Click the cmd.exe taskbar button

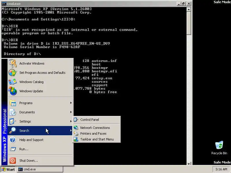tap(40, 169)
